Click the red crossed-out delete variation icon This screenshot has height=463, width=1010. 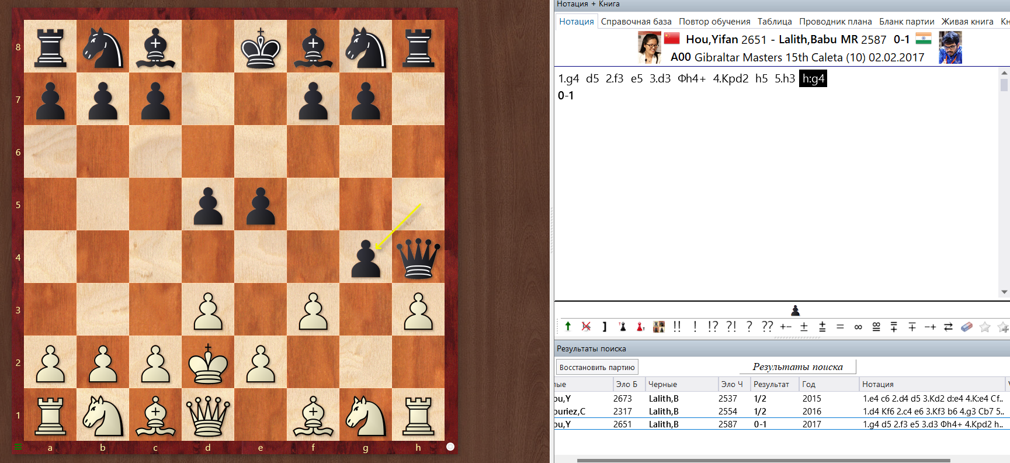point(586,327)
